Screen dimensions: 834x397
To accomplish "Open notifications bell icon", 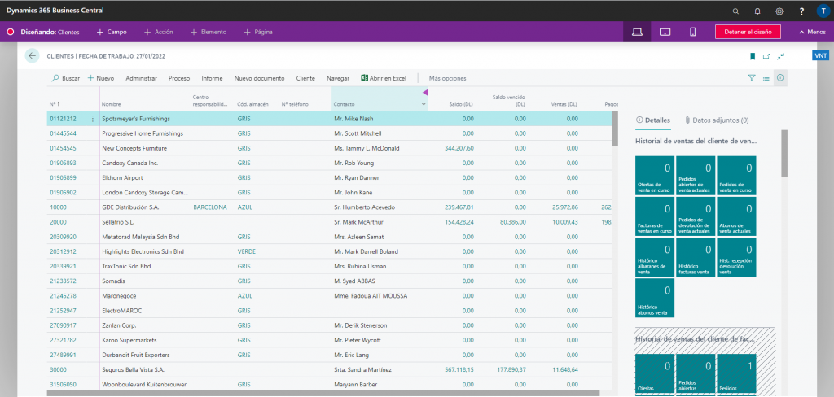I will point(757,11).
